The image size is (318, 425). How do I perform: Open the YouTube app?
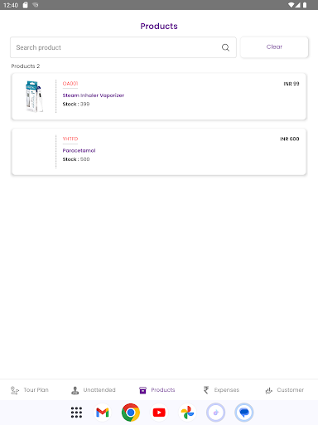click(159, 413)
